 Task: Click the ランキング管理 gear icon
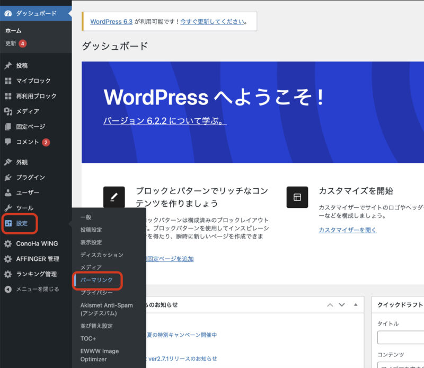(8, 274)
